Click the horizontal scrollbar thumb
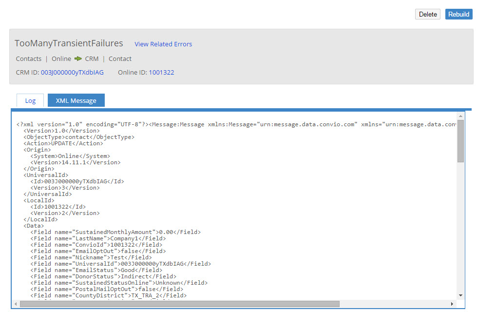477x312 pixels. click(180, 304)
